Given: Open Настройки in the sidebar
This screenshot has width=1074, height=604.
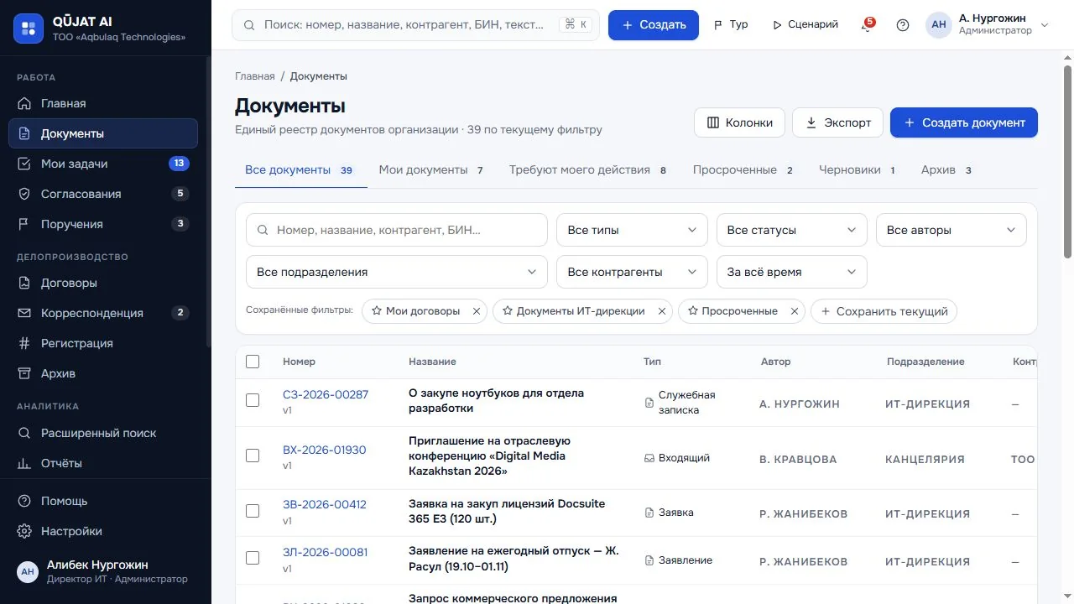Looking at the screenshot, I should 103,531.
